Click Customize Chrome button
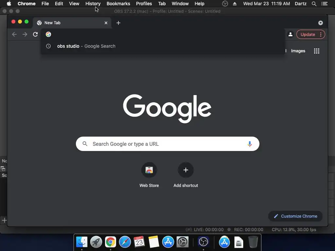This screenshot has width=335, height=251. pos(295,216)
